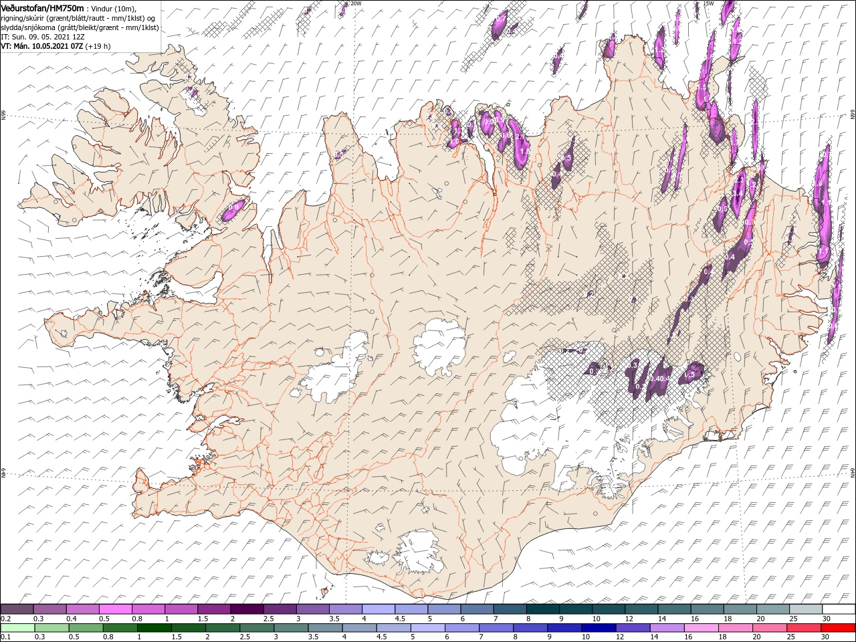Select the bottom-row 7 medium blue swatch

click(x=496, y=628)
